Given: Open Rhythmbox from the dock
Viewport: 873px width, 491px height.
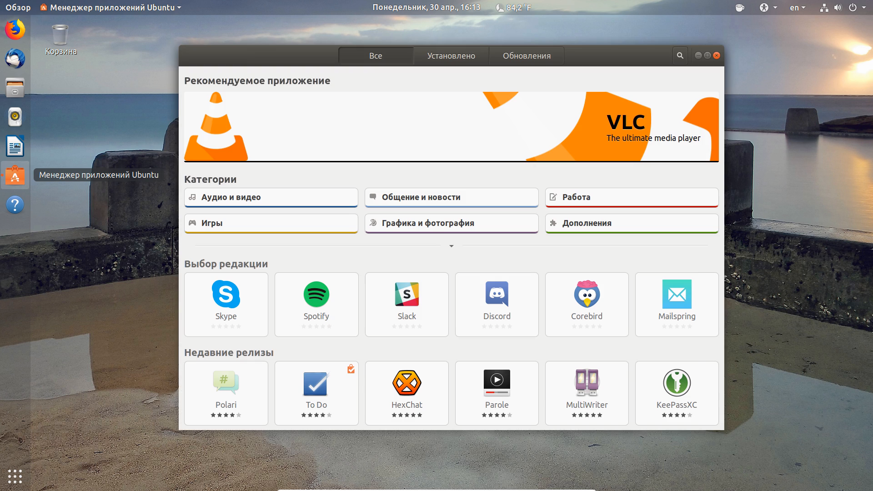Looking at the screenshot, I should 15,117.
